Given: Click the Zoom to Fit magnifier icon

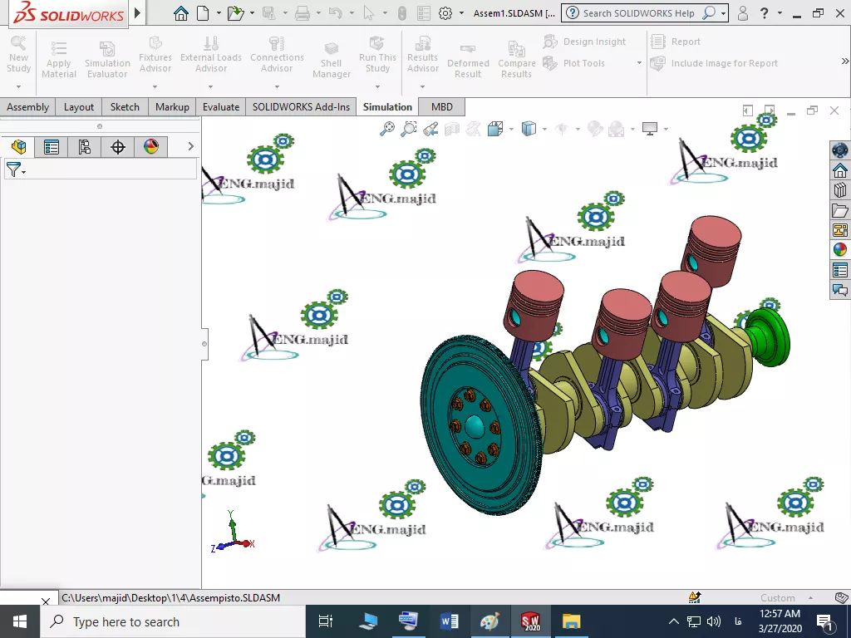Looking at the screenshot, I should point(387,129).
